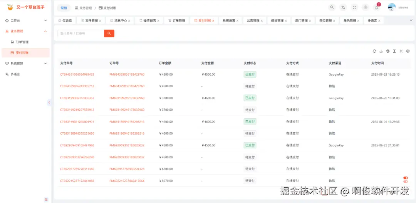Run search with the orange magnifier button
This screenshot has height=203, width=416.
(109, 33)
